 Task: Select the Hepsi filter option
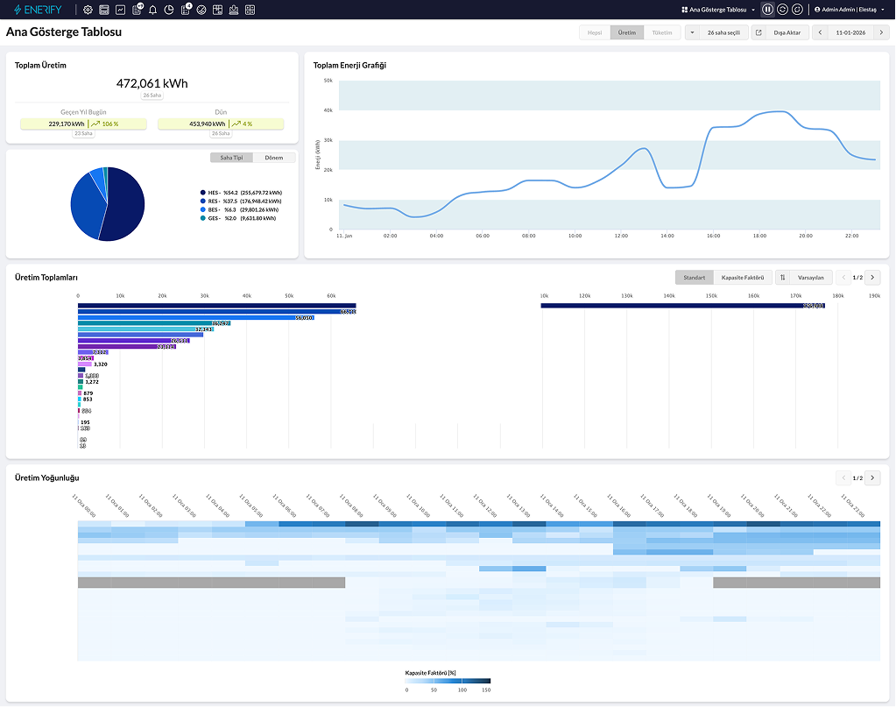595,32
